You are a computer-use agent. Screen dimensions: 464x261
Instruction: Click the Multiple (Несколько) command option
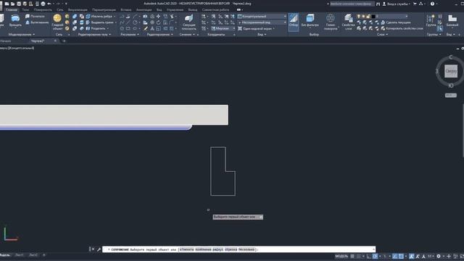246,249
